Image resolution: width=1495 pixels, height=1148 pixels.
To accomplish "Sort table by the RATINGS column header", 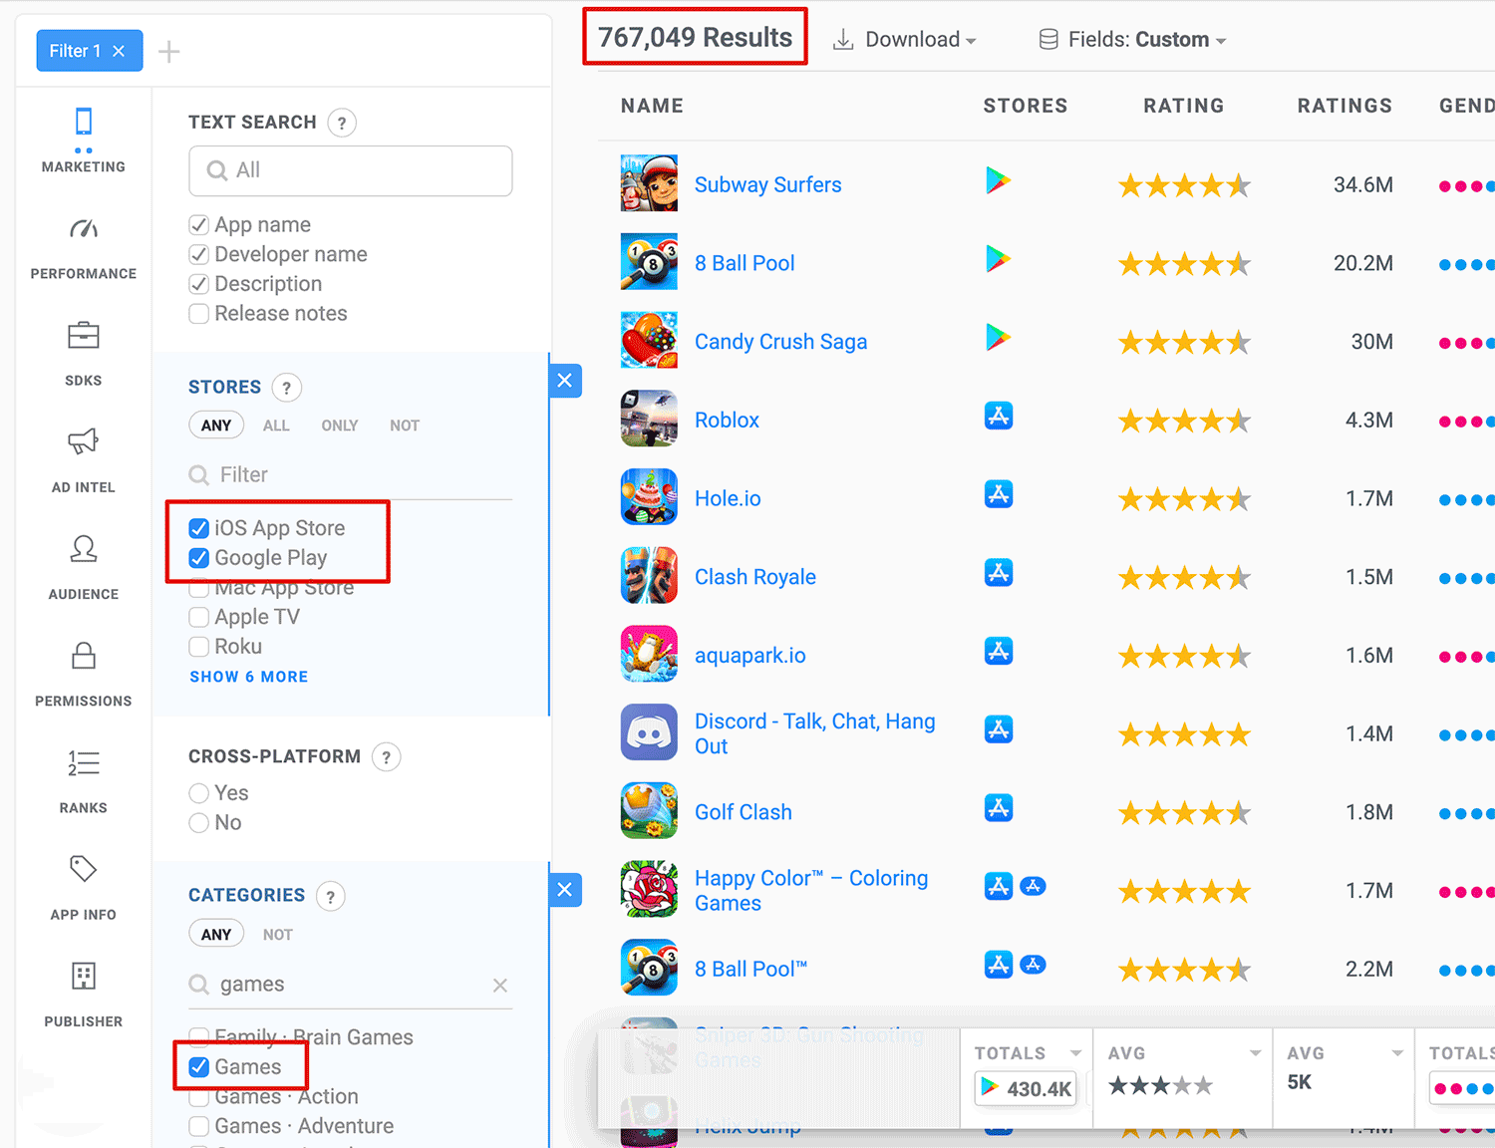I will (1345, 106).
